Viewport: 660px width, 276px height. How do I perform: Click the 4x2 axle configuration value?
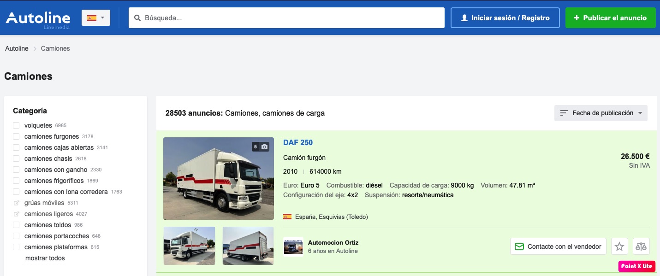click(353, 195)
